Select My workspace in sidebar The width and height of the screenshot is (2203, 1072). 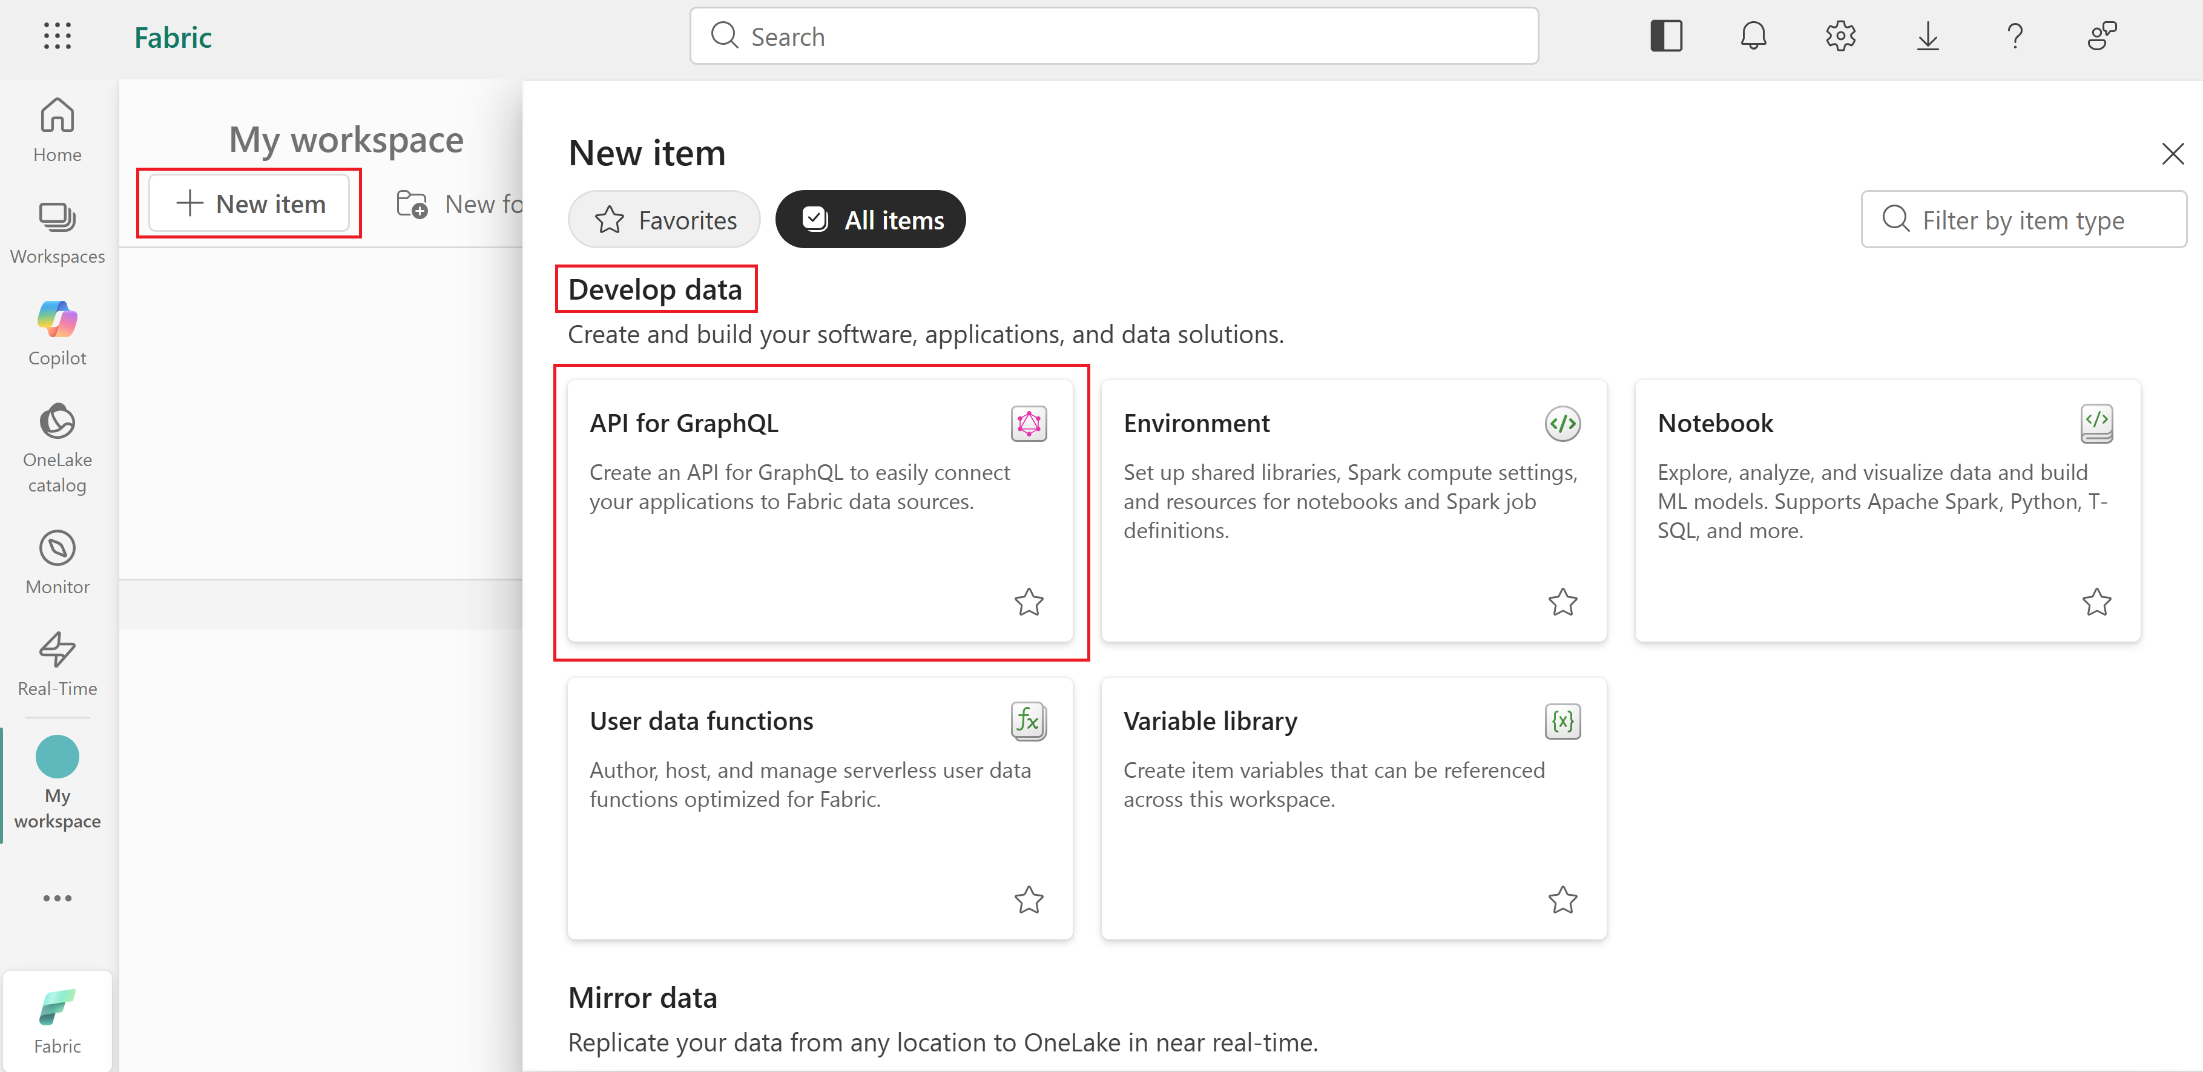(58, 782)
